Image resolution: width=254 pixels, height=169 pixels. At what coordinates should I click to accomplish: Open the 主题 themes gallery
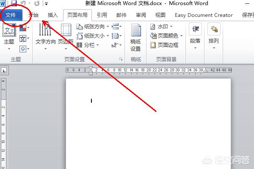point(9,37)
